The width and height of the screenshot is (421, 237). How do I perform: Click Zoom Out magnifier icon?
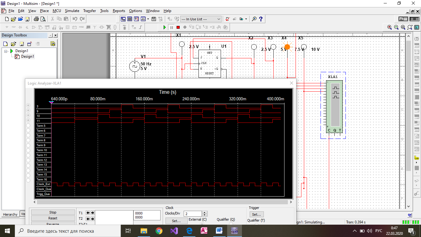click(396, 27)
